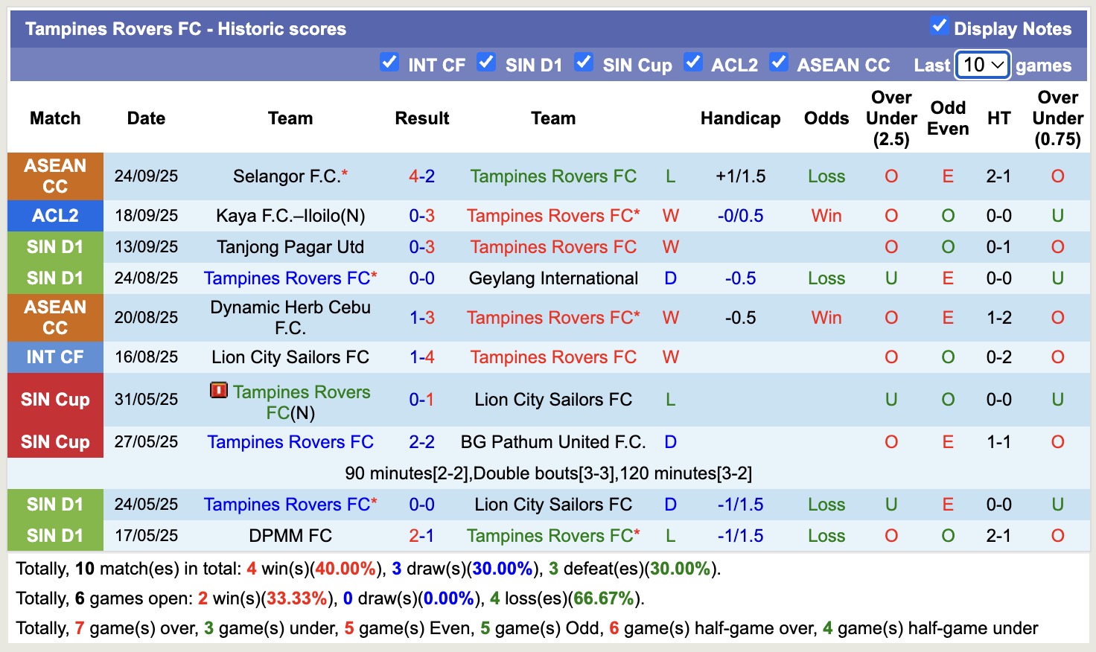Toggle off the SIN Cup checkbox

pyautogui.click(x=584, y=63)
